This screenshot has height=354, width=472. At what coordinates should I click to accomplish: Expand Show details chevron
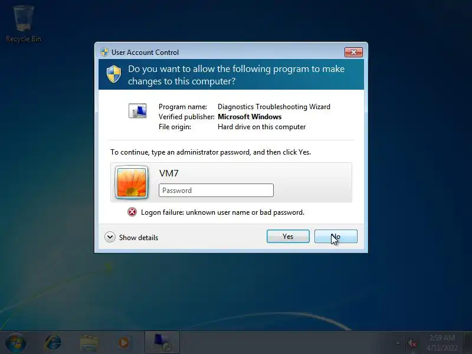click(110, 237)
